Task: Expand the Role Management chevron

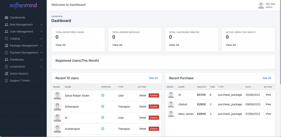Action: pyautogui.click(x=41, y=25)
